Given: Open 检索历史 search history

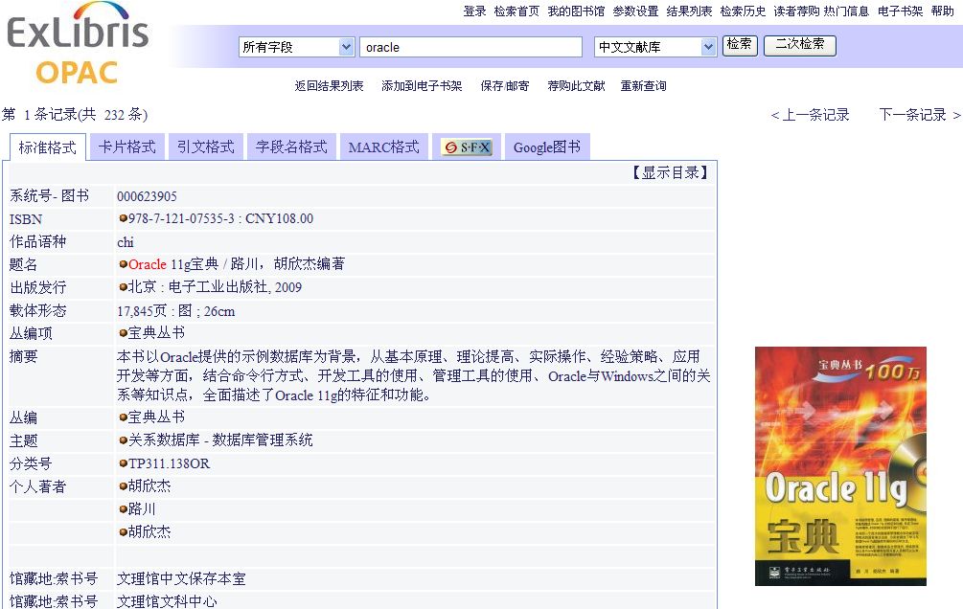Looking at the screenshot, I should [x=744, y=11].
